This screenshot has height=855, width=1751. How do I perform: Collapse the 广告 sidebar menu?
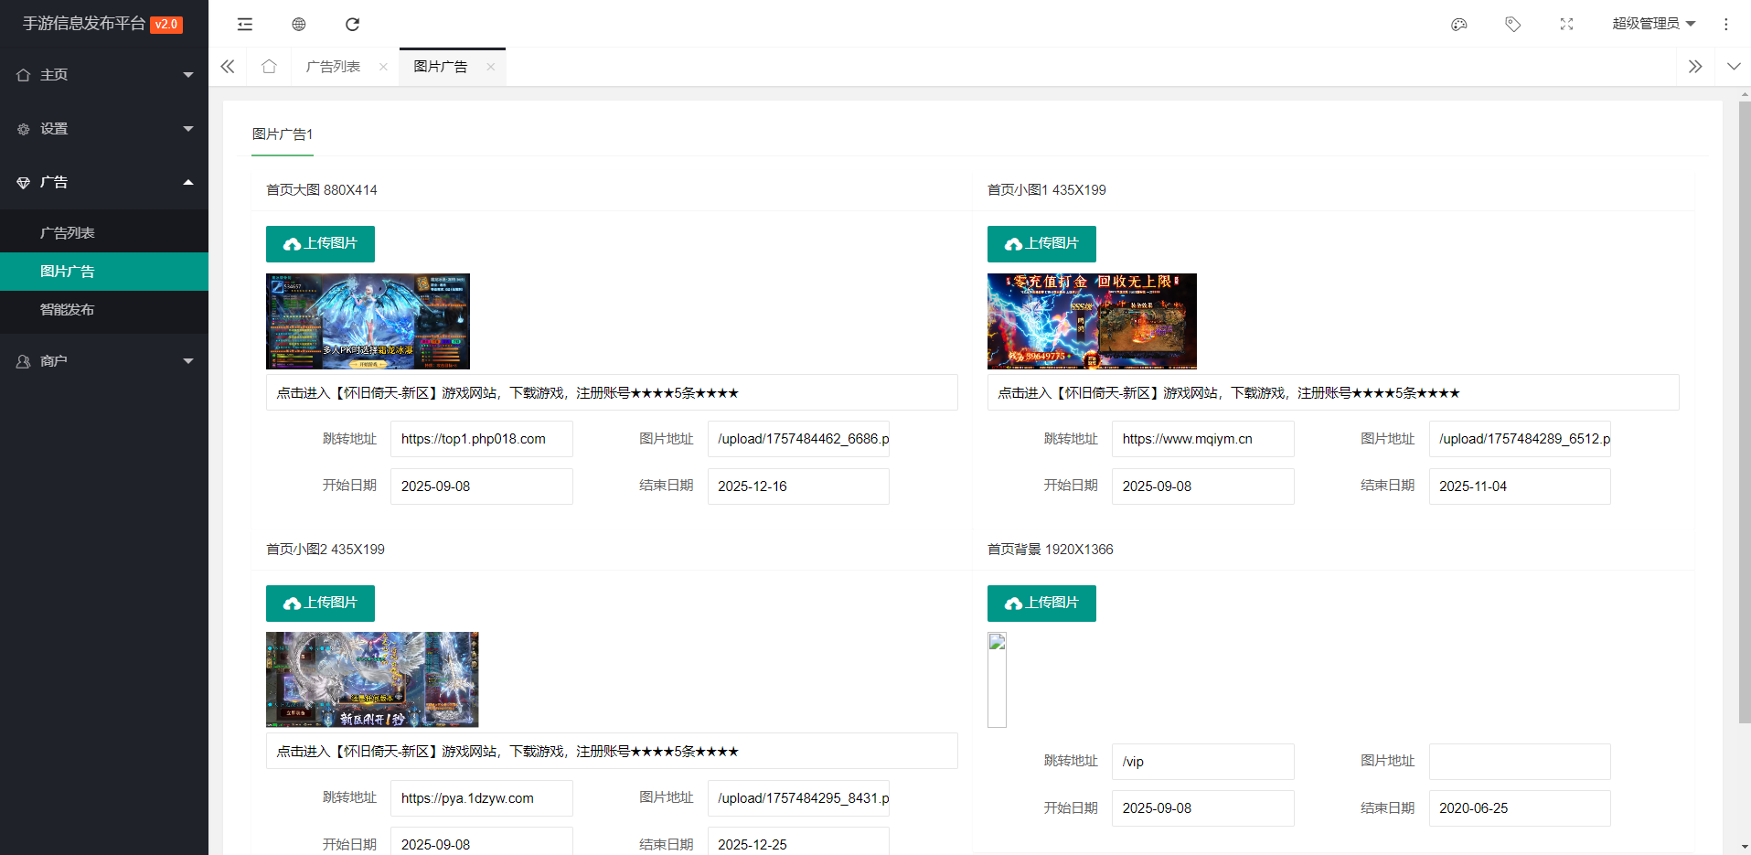pyautogui.click(x=104, y=182)
